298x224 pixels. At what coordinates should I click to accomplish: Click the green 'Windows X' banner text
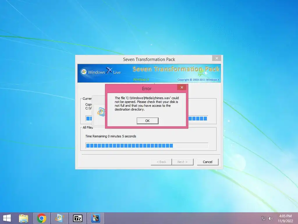click(x=141, y=79)
